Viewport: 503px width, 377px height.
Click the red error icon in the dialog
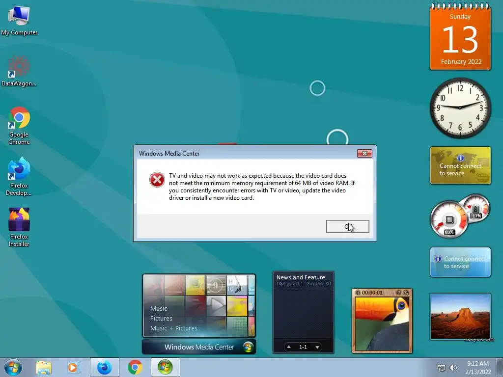pyautogui.click(x=157, y=180)
